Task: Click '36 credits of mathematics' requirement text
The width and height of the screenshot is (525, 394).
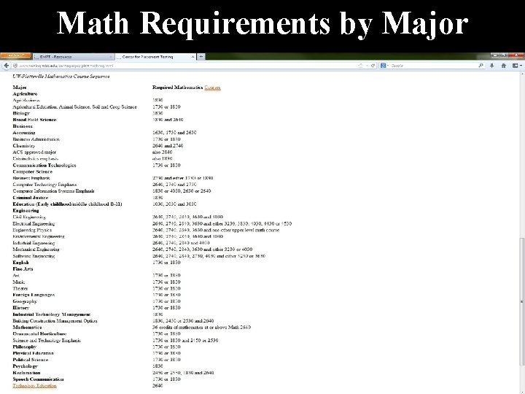Action: [x=201, y=327]
